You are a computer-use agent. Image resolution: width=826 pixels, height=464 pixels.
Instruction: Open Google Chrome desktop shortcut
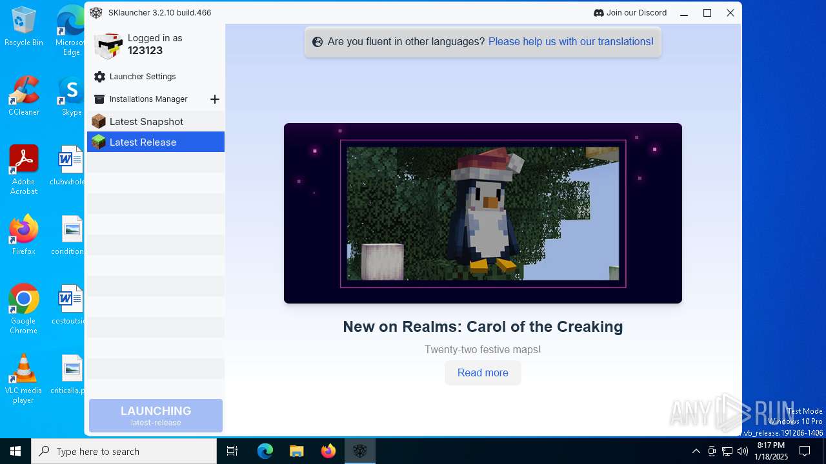[x=24, y=309]
